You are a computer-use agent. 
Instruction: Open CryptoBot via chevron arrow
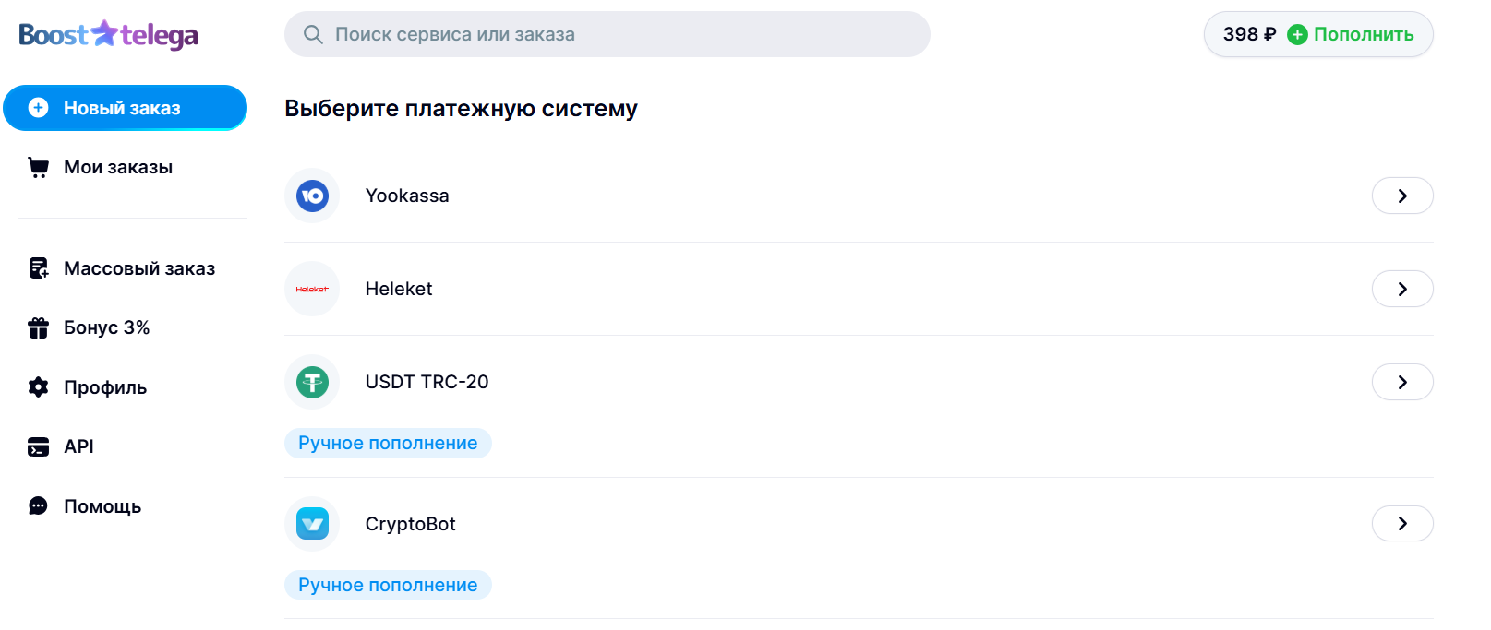pos(1402,524)
